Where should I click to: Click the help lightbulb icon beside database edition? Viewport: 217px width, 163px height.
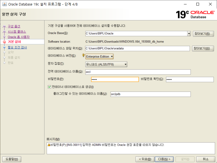point(83,55)
